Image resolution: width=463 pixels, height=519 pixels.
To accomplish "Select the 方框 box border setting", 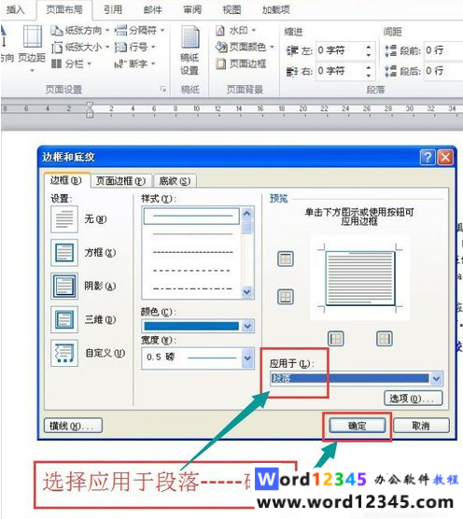I will [64, 253].
